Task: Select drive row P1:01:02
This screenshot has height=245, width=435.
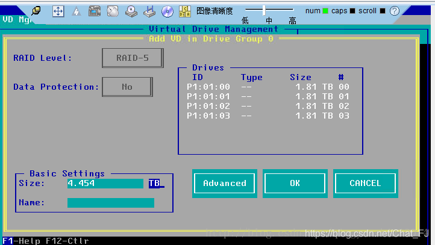Action: coord(268,106)
